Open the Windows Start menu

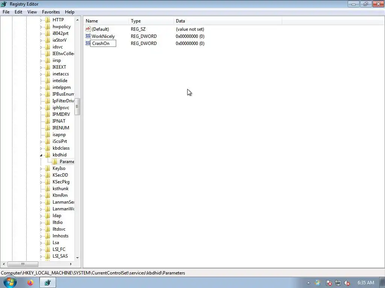point(10,282)
